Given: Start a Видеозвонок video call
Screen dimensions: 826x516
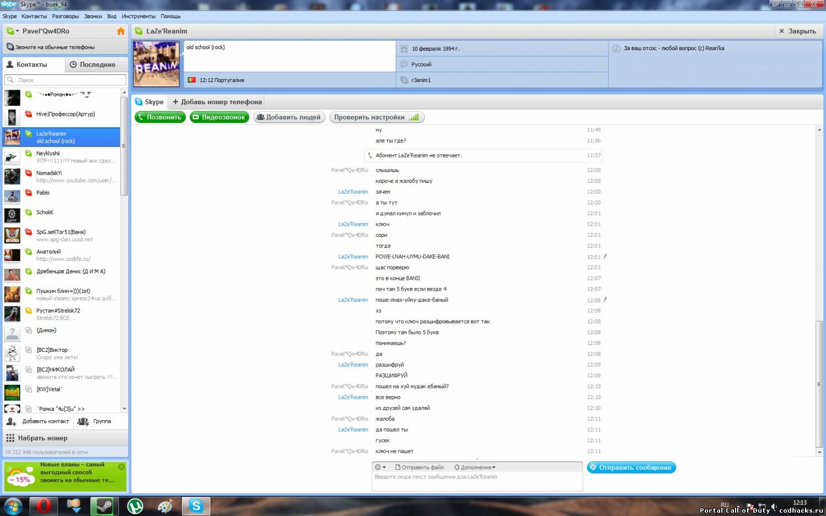Looking at the screenshot, I should [x=219, y=117].
